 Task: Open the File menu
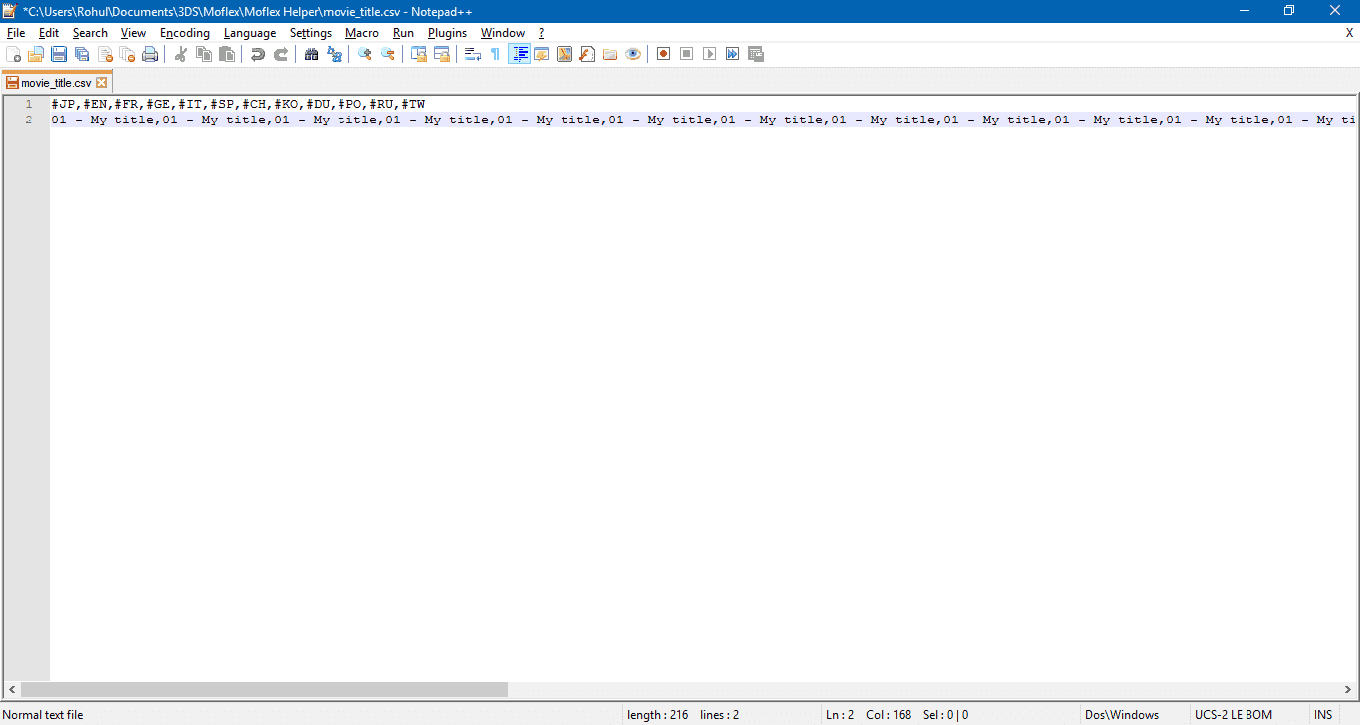pyautogui.click(x=16, y=33)
